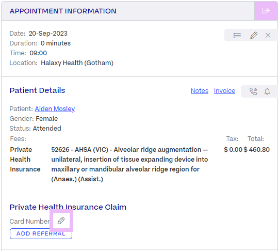The height and width of the screenshot is (251, 279).
Task: Open reminders with the bell icon
Action: [267, 91]
